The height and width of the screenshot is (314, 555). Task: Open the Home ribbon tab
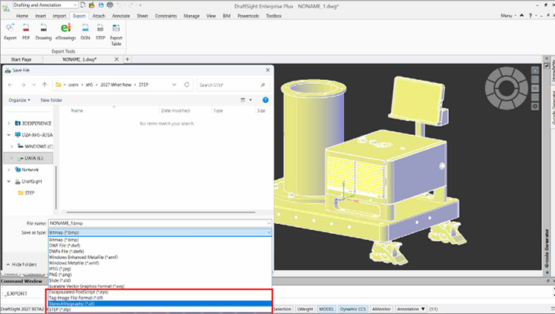click(x=22, y=16)
